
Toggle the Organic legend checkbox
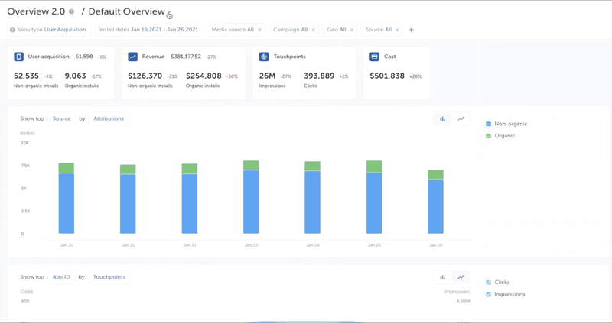(x=489, y=136)
